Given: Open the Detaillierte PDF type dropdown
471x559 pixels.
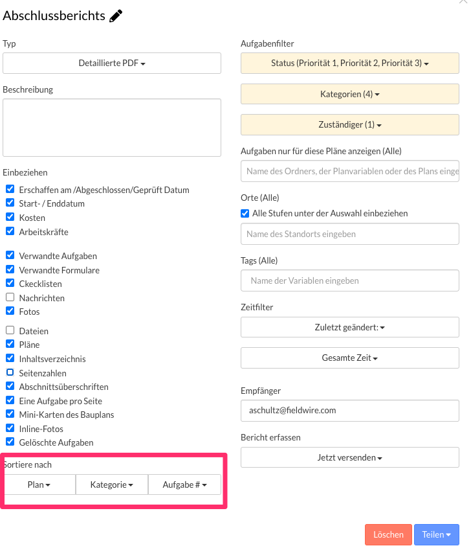Looking at the screenshot, I should (112, 63).
